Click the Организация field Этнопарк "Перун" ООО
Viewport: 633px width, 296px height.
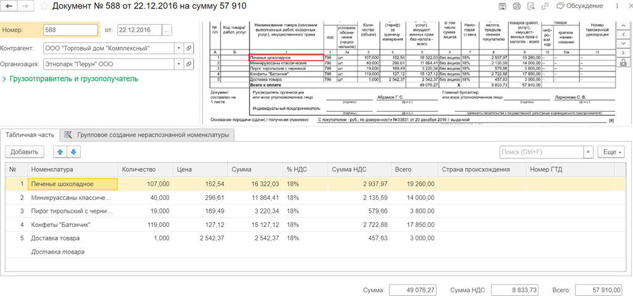click(109, 64)
